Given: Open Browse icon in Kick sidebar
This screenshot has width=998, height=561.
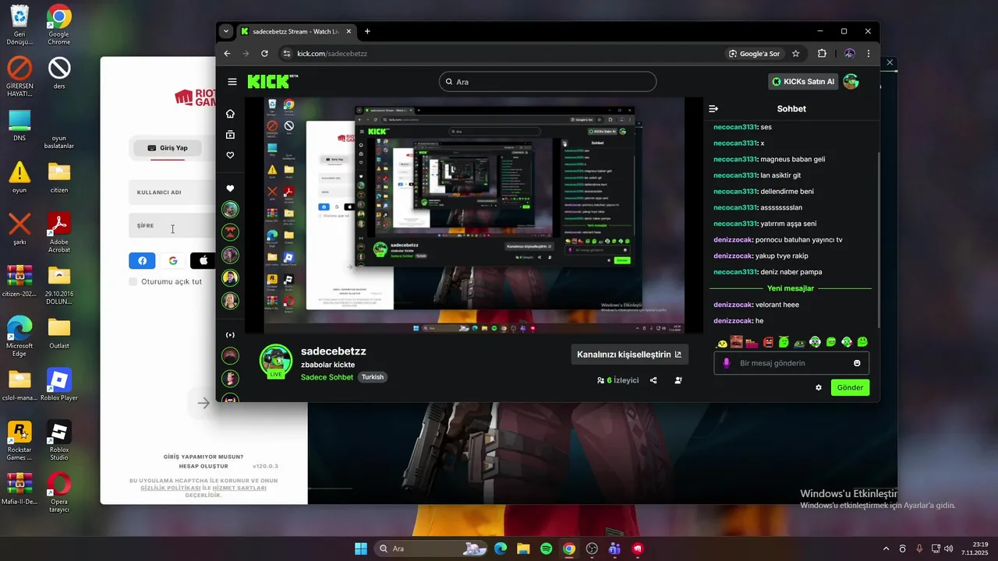Looking at the screenshot, I should [x=230, y=135].
